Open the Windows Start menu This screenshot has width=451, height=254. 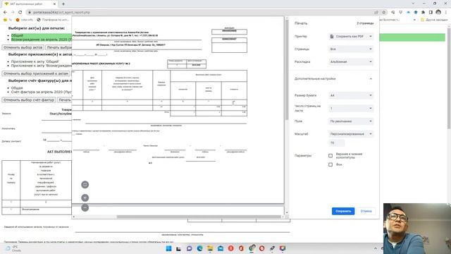pyautogui.click(x=169, y=248)
